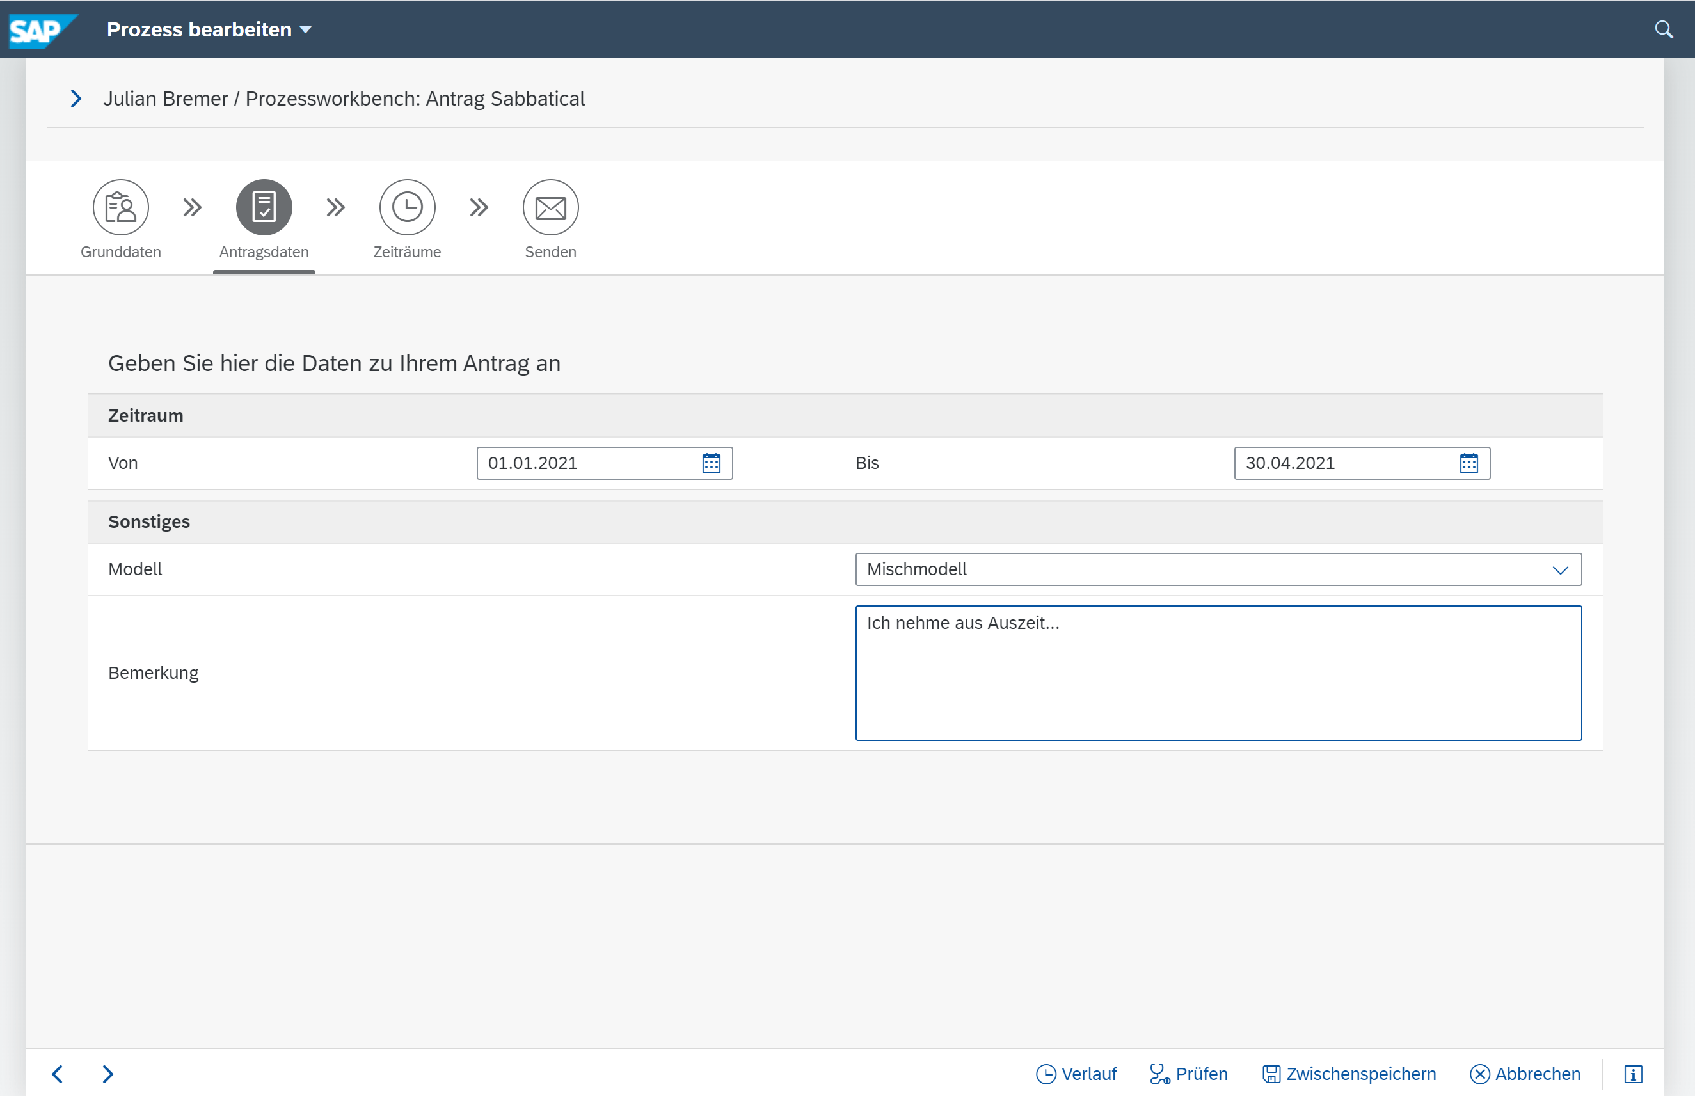Click the Bis date field 30.04.2021
This screenshot has height=1096, width=1695.
point(1362,463)
